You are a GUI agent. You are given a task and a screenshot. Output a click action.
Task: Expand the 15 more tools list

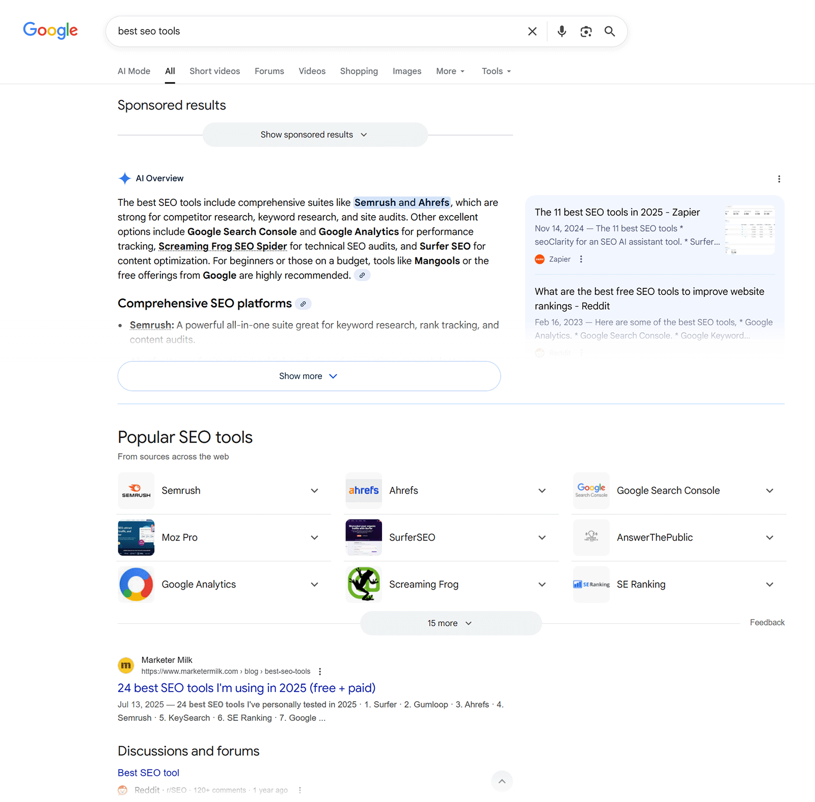pyautogui.click(x=450, y=623)
